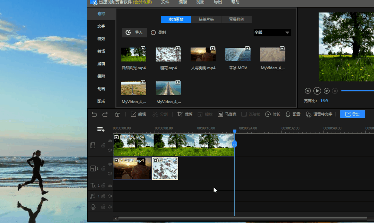This screenshot has width=374, height=223.
Task: Switch to the 精美片头 tab
Action: click(x=206, y=19)
